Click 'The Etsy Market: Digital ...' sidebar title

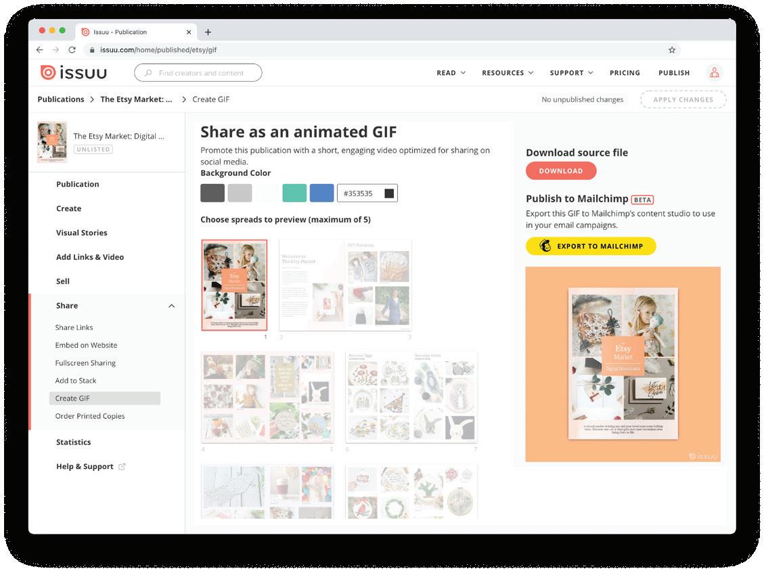tap(118, 136)
